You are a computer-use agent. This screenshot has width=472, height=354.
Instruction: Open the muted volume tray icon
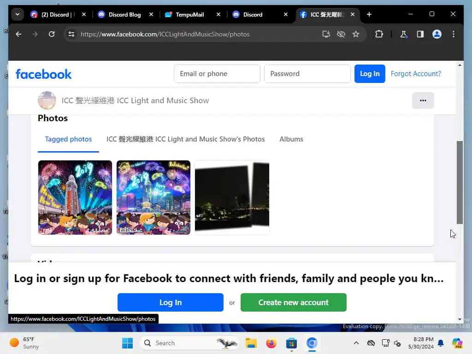click(x=397, y=343)
